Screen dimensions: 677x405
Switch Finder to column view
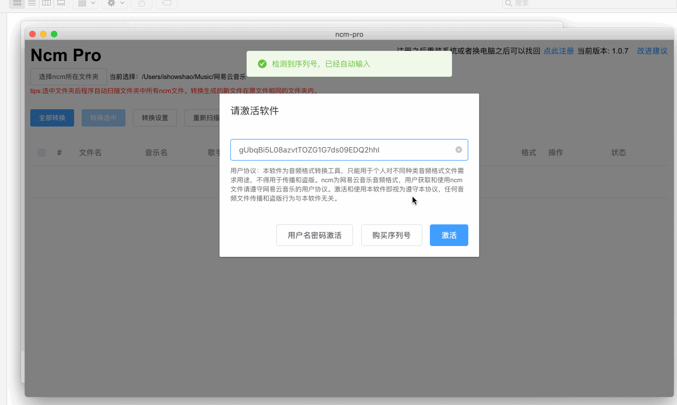tap(47, 3)
